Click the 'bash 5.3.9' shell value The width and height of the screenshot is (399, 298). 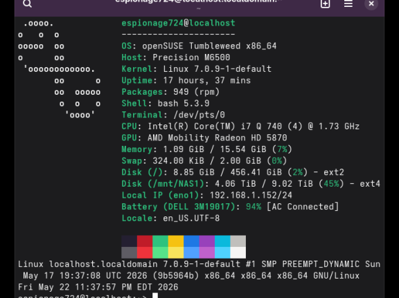tap(184, 104)
